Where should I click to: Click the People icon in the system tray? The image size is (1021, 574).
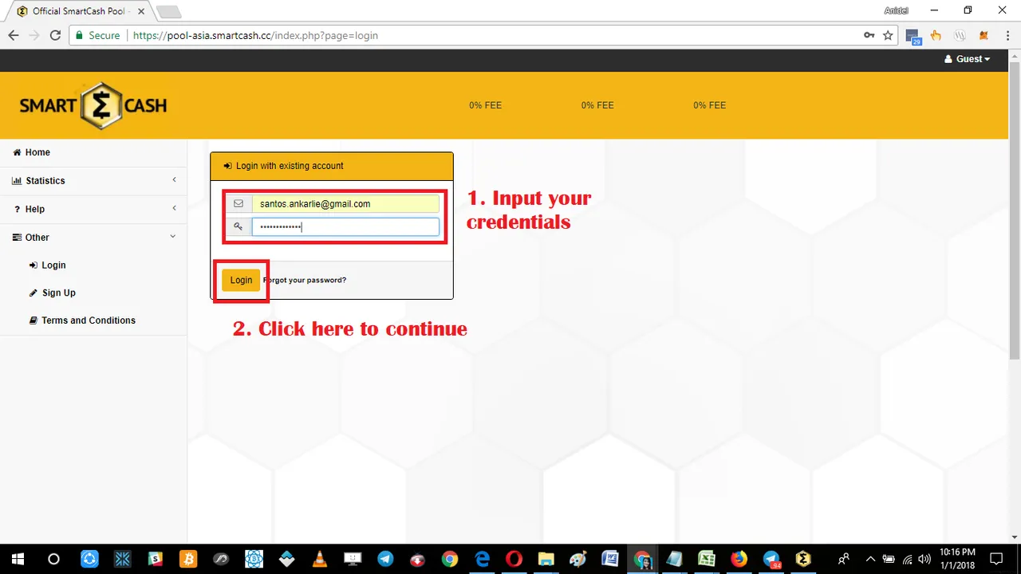coord(844,559)
